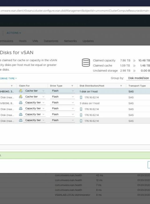This screenshot has width=150, height=204.
Task: Click SAS transport type in HB040 row
Action: click(x=131, y=91)
